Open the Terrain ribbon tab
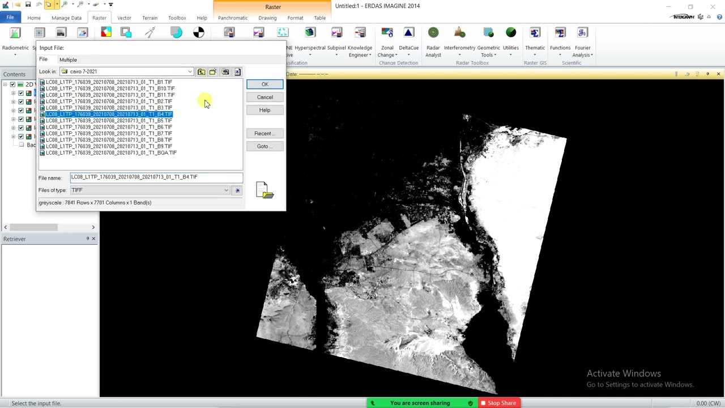The width and height of the screenshot is (725, 408). tap(150, 18)
